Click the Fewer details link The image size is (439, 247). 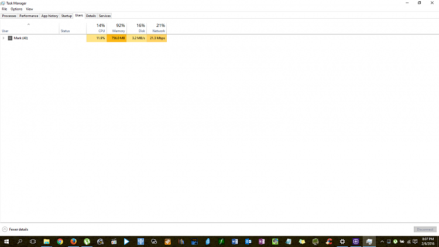click(19, 229)
